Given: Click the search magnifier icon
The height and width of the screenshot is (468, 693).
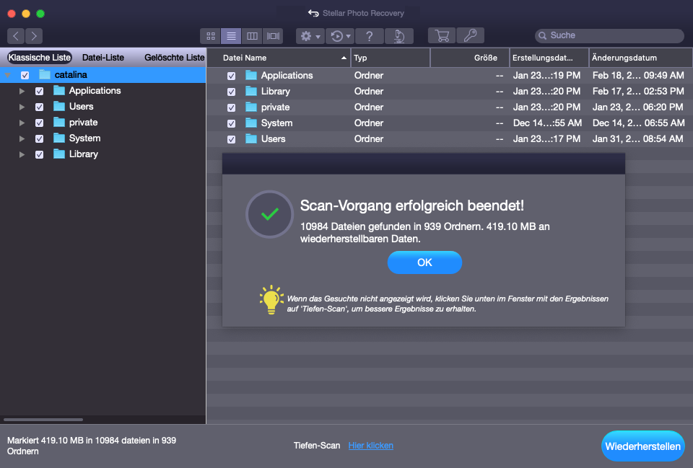Looking at the screenshot, I should [542, 36].
